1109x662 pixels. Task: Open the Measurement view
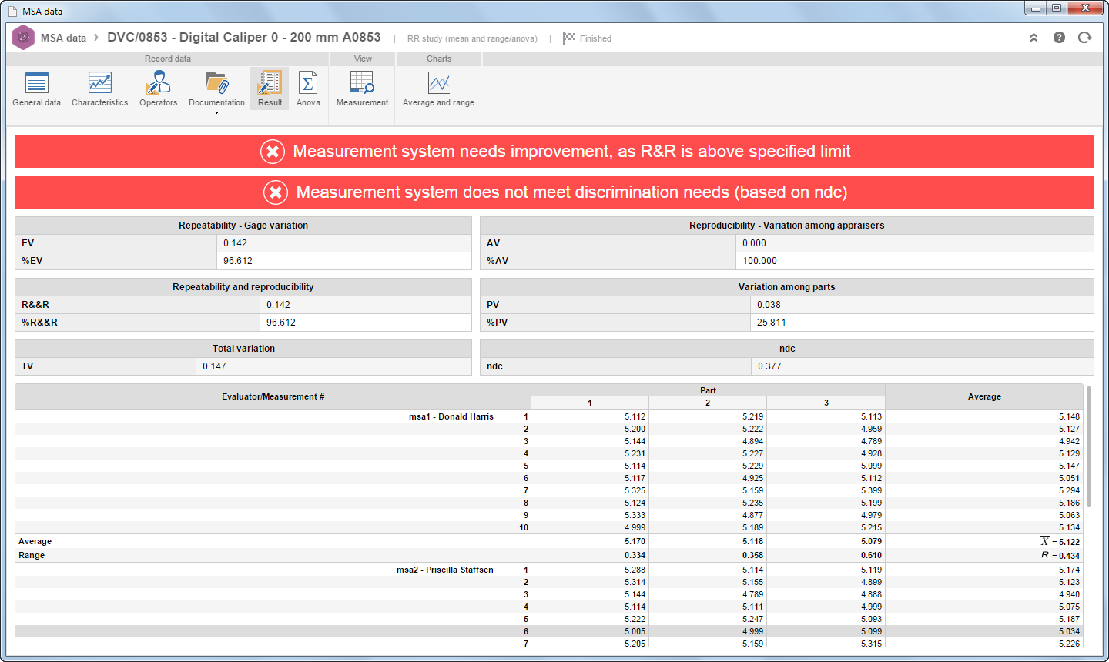coord(362,89)
